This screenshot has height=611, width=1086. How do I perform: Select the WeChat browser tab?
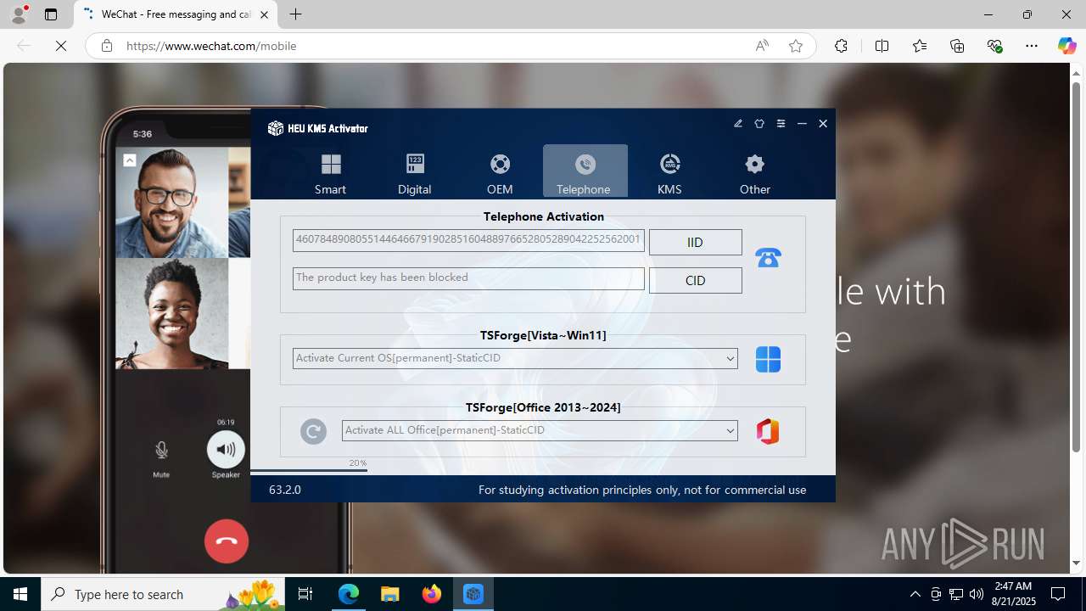(176, 14)
